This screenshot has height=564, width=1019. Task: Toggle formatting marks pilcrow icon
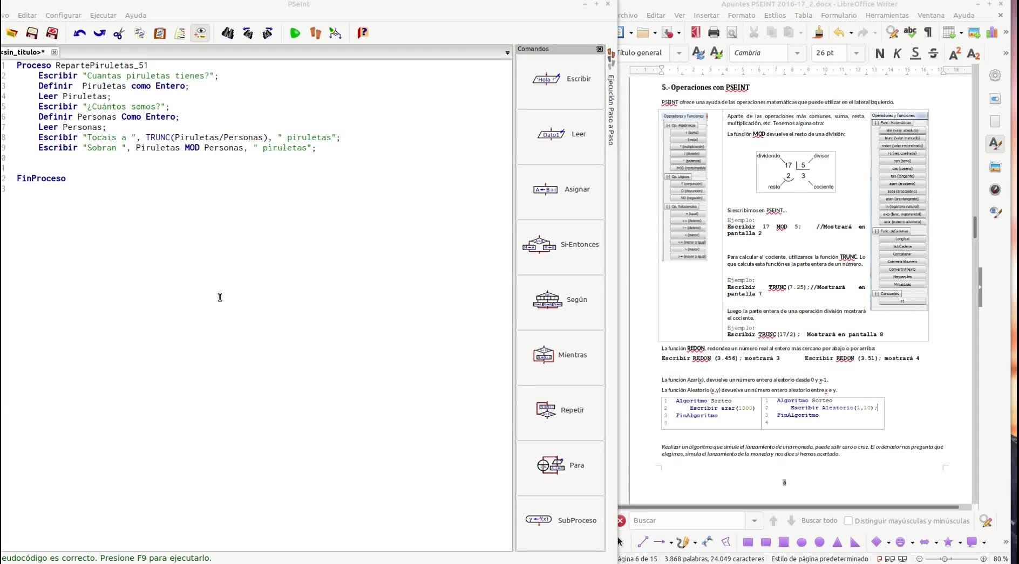928,33
